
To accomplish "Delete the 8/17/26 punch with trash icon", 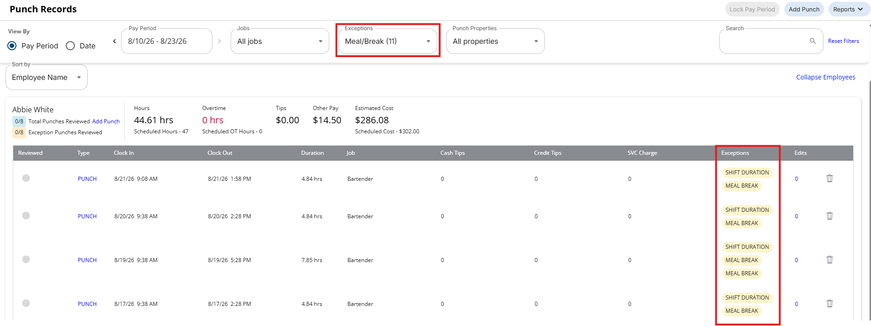I will 829,304.
